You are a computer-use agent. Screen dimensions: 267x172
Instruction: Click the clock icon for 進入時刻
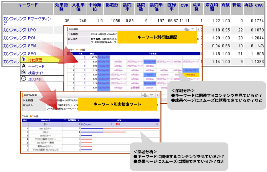[x=24, y=79]
